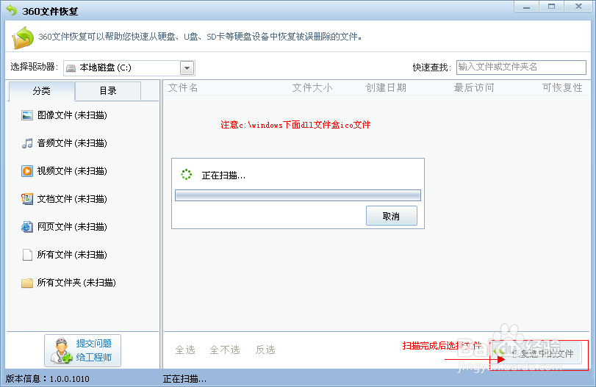Close the 360 file recovery window
The image size is (596, 387).
pos(578,7)
